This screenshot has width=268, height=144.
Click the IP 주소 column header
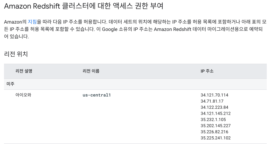[x=207, y=71]
